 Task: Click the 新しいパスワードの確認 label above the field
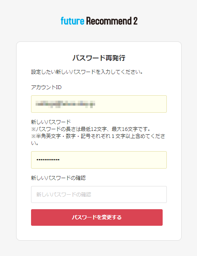point(58,178)
